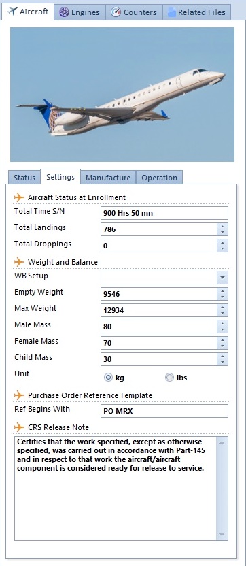
Task: Click plane icon beside Aircraft Status at Enrollment
Action: pyautogui.click(x=19, y=197)
